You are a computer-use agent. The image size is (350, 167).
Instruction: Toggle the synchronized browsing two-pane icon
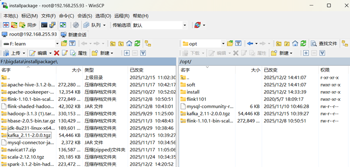tap(63, 25)
